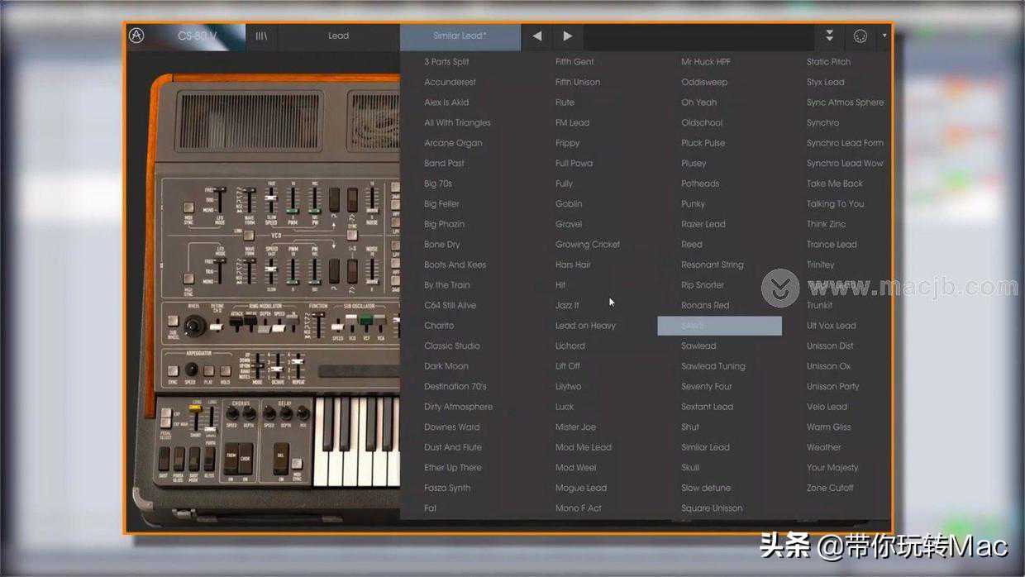Go to the next preset arrow
Viewport: 1025px width, 577px height.
(x=567, y=36)
